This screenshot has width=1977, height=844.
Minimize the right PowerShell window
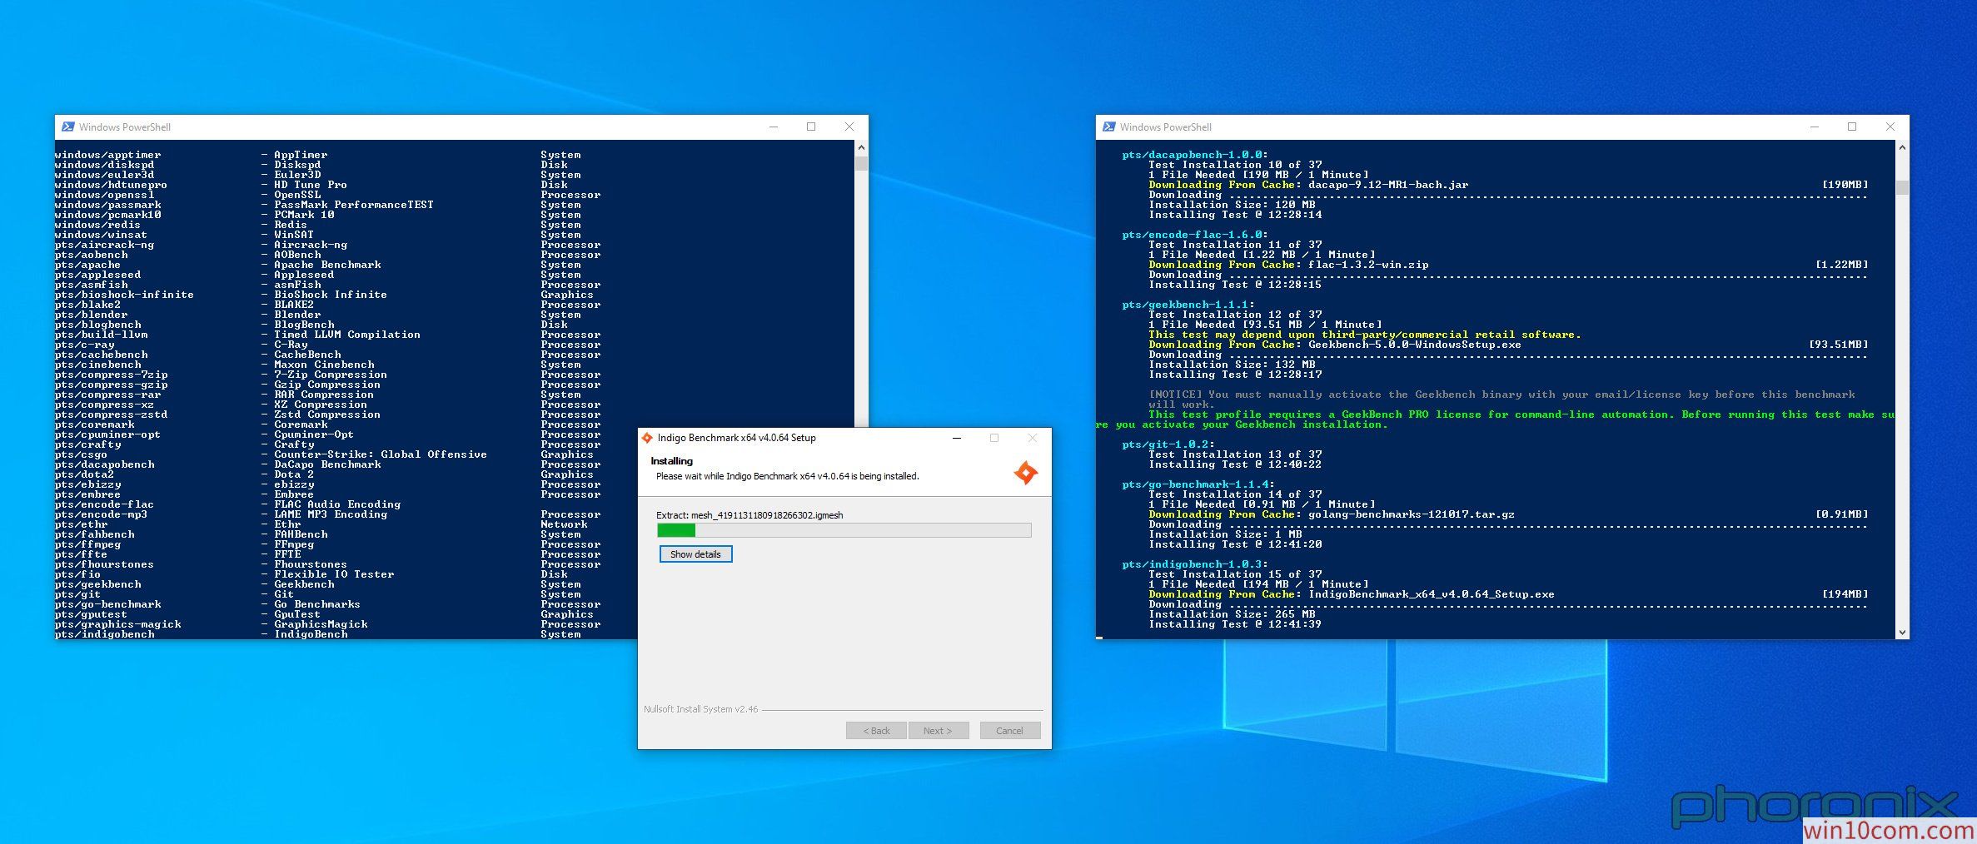[x=1815, y=127]
